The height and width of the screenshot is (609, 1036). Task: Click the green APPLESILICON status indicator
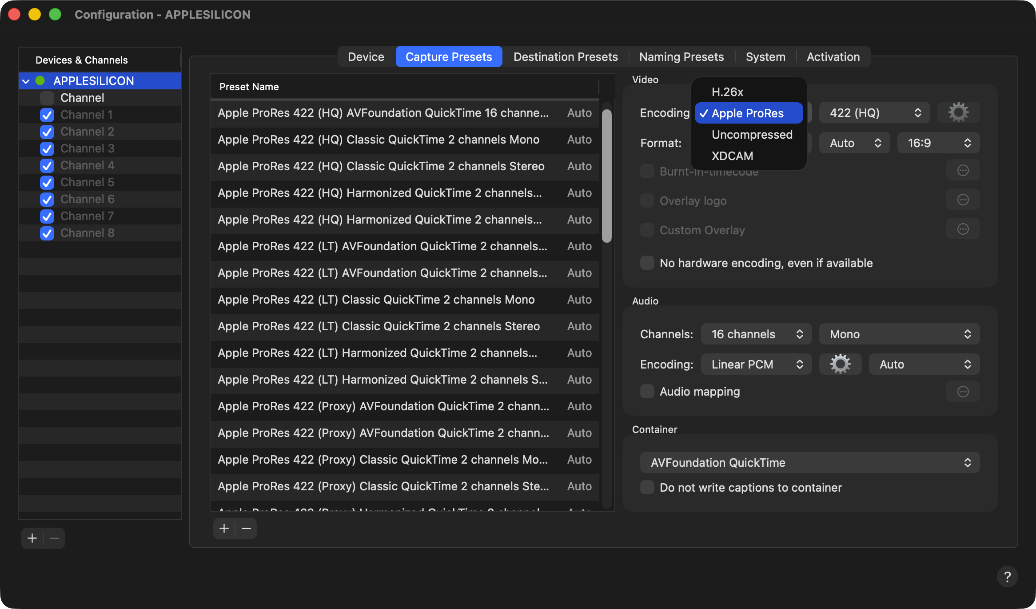point(40,81)
